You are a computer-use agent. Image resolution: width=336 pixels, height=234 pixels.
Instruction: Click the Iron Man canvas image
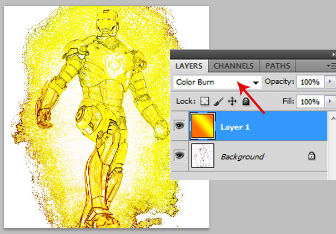pyautogui.click(x=107, y=117)
